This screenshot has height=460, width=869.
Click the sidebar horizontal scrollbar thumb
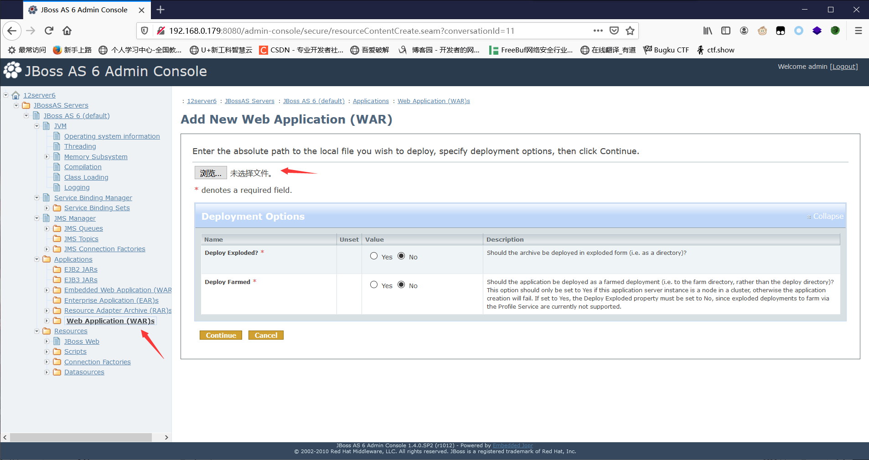81,437
